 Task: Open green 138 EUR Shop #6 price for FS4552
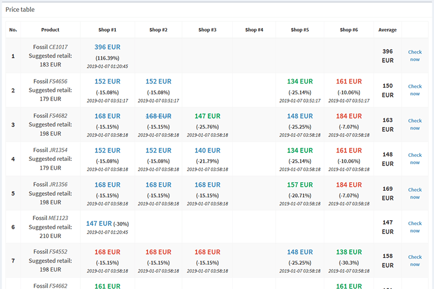click(x=349, y=252)
